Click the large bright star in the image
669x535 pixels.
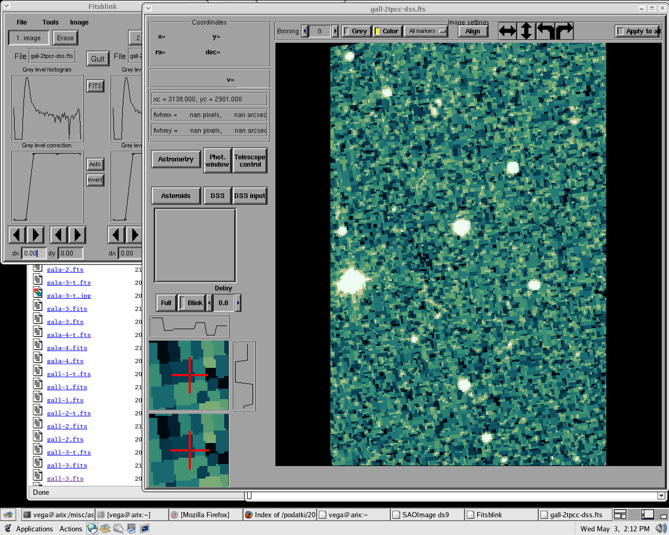pyautogui.click(x=351, y=281)
